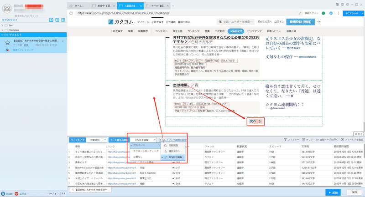365x197 pixels.
Task: Close the データ tab
Action: pyautogui.click(x=167, y=6)
